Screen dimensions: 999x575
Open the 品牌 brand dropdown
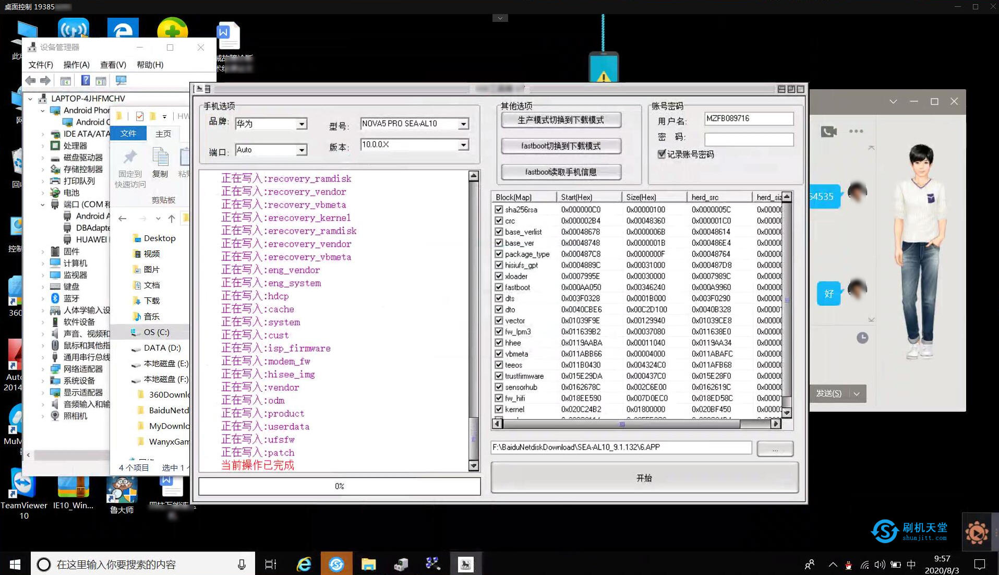tap(302, 124)
